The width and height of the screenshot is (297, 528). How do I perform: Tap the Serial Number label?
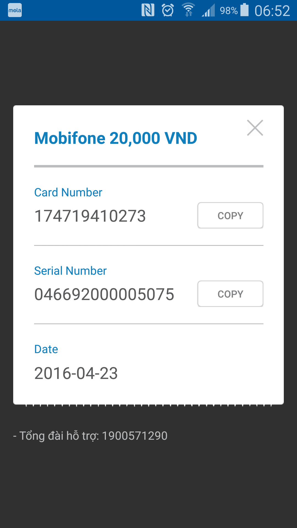(70, 271)
